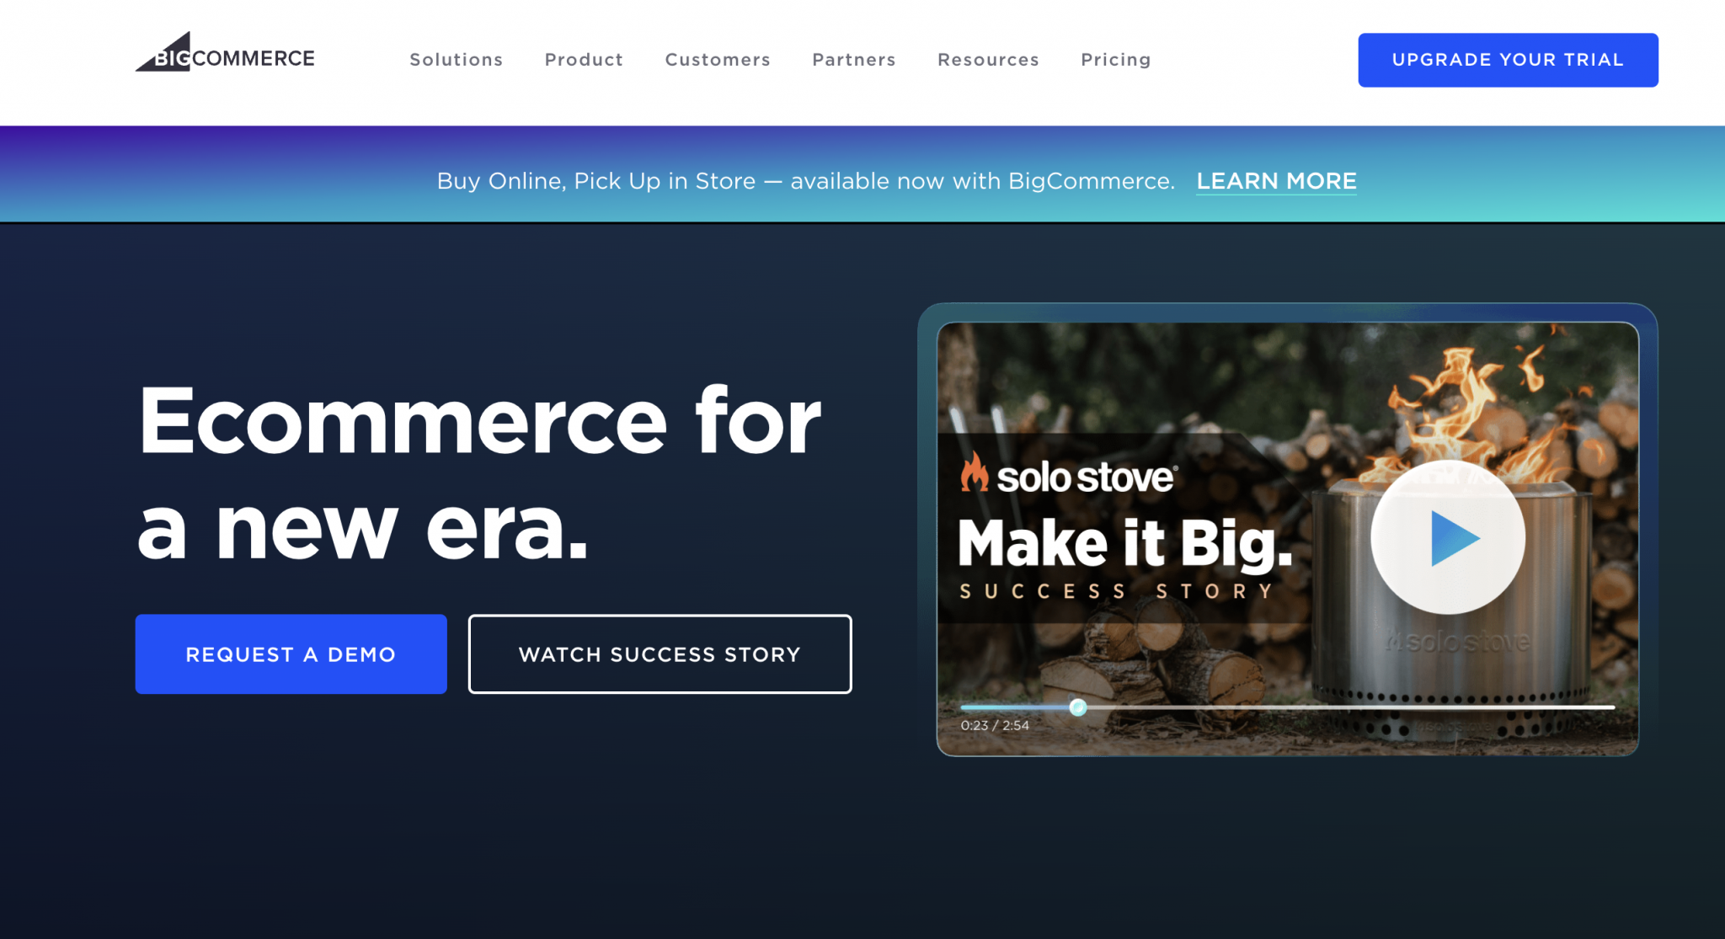Screen dimensions: 1725x939
Task: Click the BigCommerce logo
Action: click(225, 52)
